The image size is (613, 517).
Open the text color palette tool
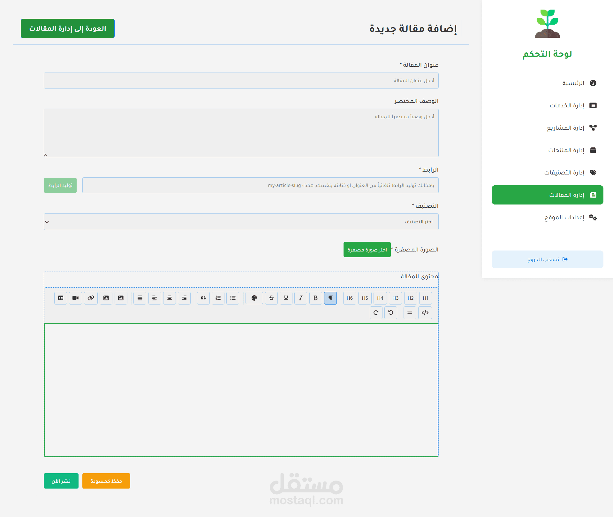(x=254, y=298)
